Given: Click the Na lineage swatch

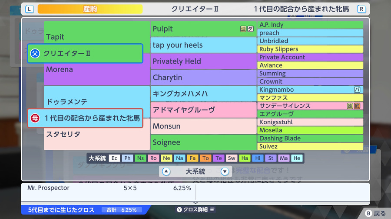Looking at the screenshot, I should click(x=179, y=158).
